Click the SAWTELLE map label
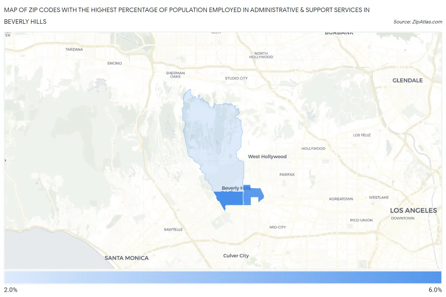446x297 pixels. point(173,229)
